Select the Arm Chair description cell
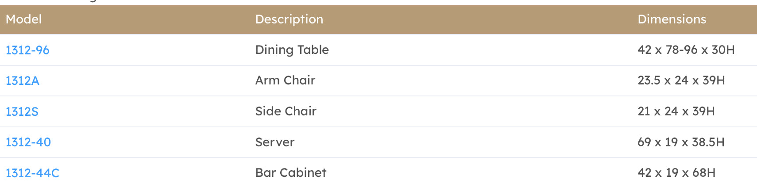Viewport: 757px width, 187px height. click(286, 80)
